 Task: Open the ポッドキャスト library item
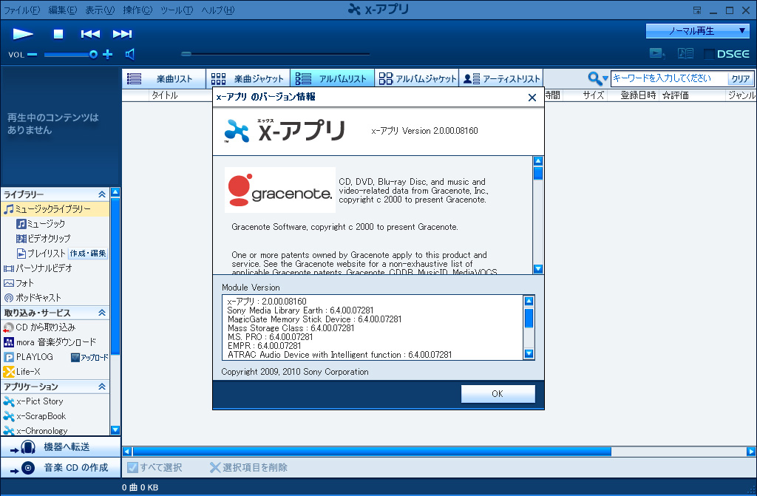coord(33,297)
